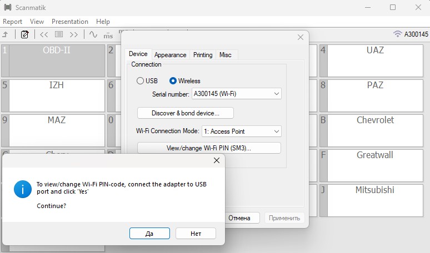Select the USB connection radio button
The image size is (430, 253).
tap(141, 81)
